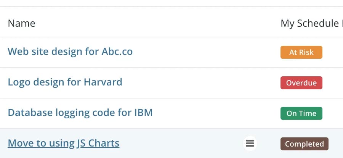
Task: Select the Harvard logo project table row
Action: [171, 83]
